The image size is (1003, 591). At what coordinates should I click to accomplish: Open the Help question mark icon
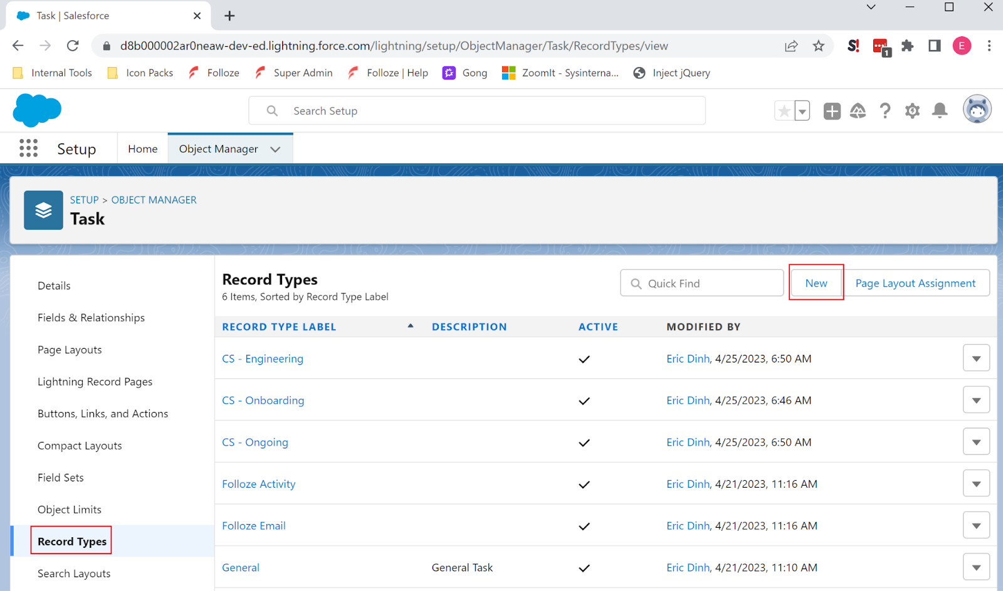tap(885, 111)
